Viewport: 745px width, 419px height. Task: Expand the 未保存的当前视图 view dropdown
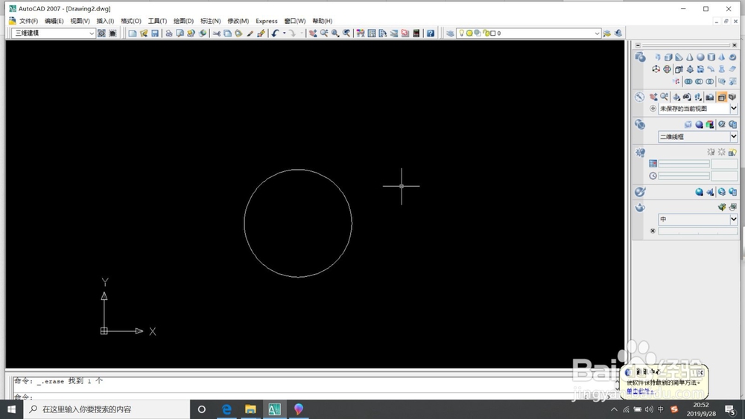(x=734, y=108)
